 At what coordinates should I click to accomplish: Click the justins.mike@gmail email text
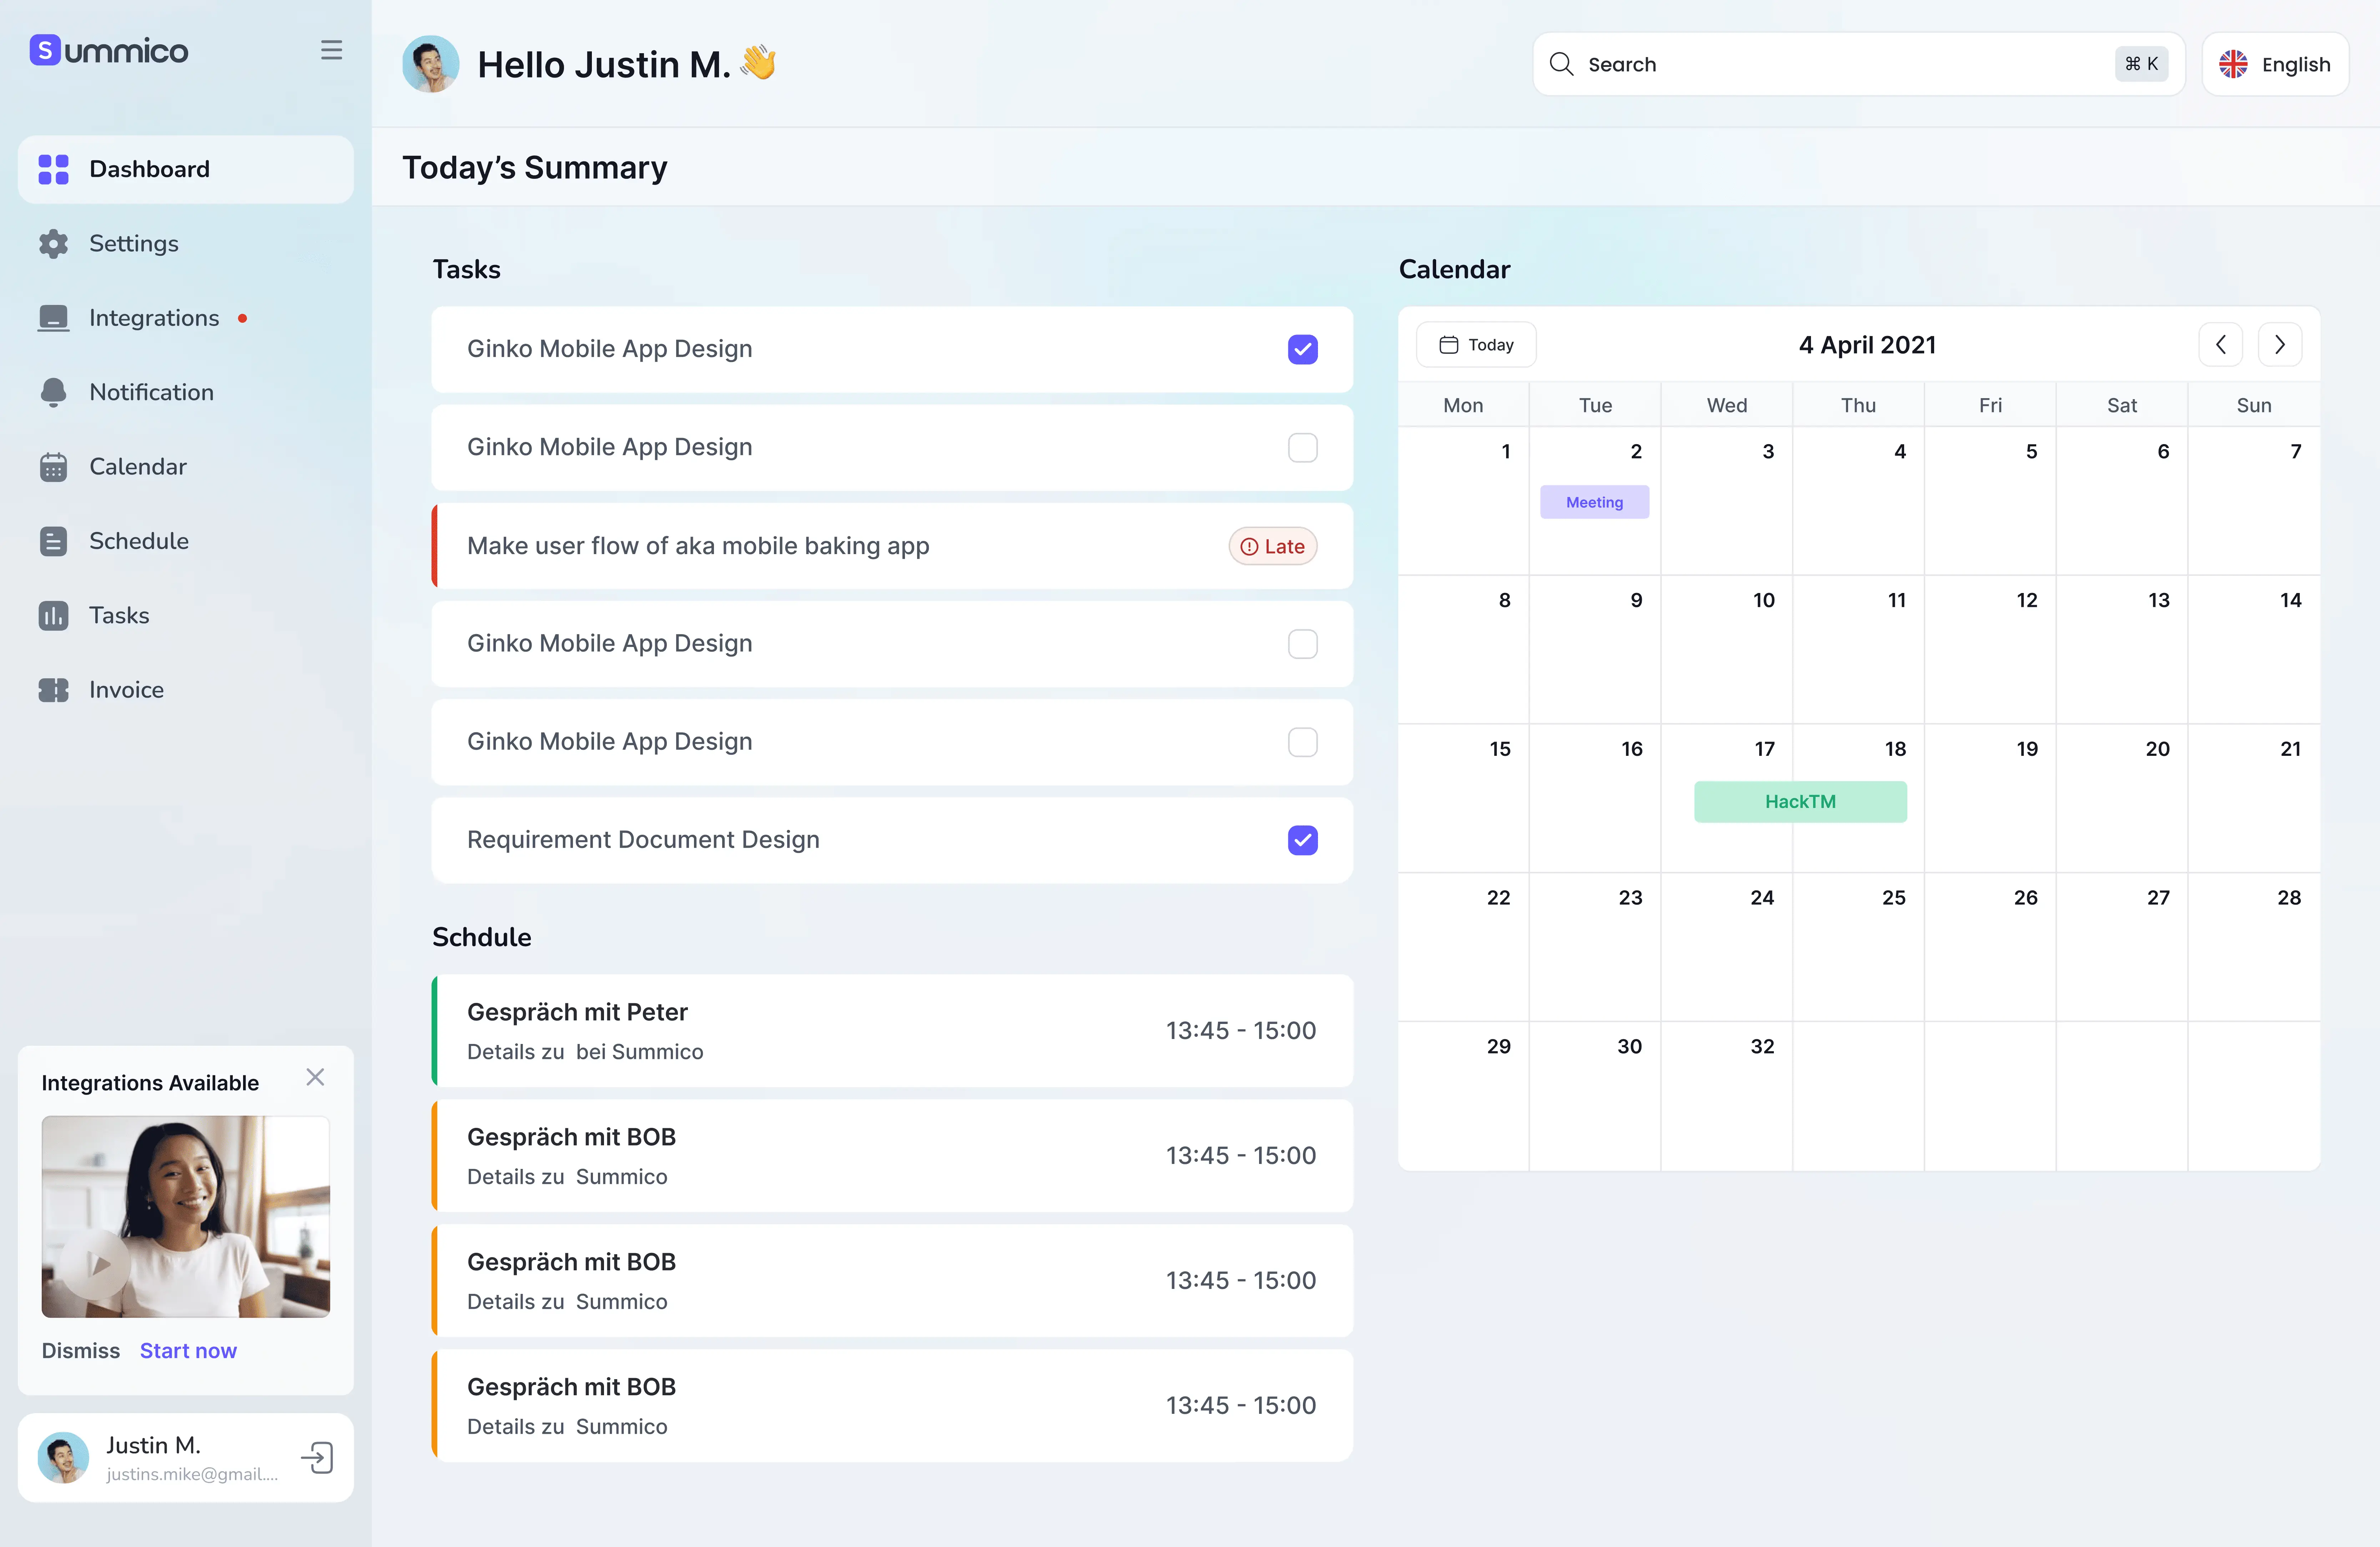coord(192,1474)
